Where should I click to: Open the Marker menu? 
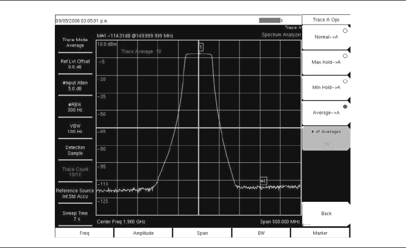[320, 233]
